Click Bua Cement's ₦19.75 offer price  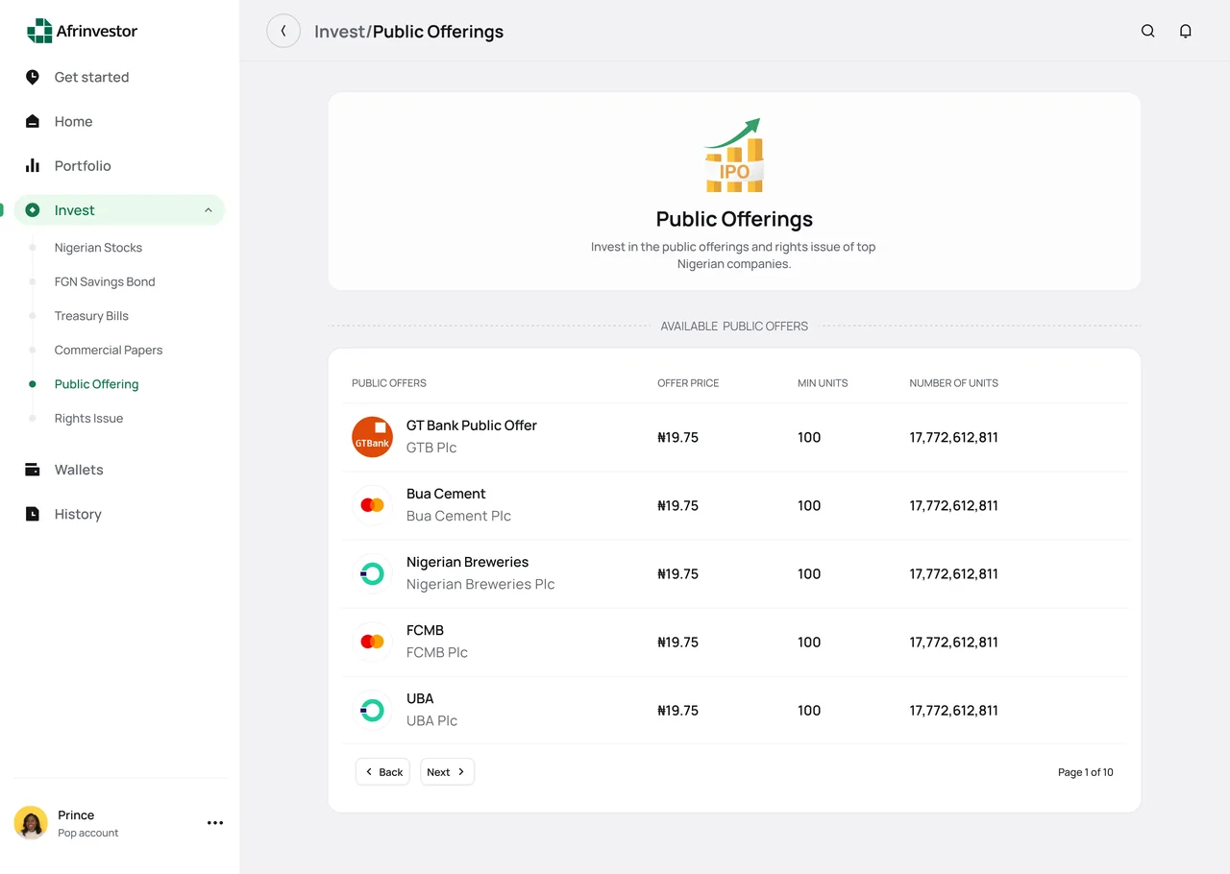pos(677,505)
